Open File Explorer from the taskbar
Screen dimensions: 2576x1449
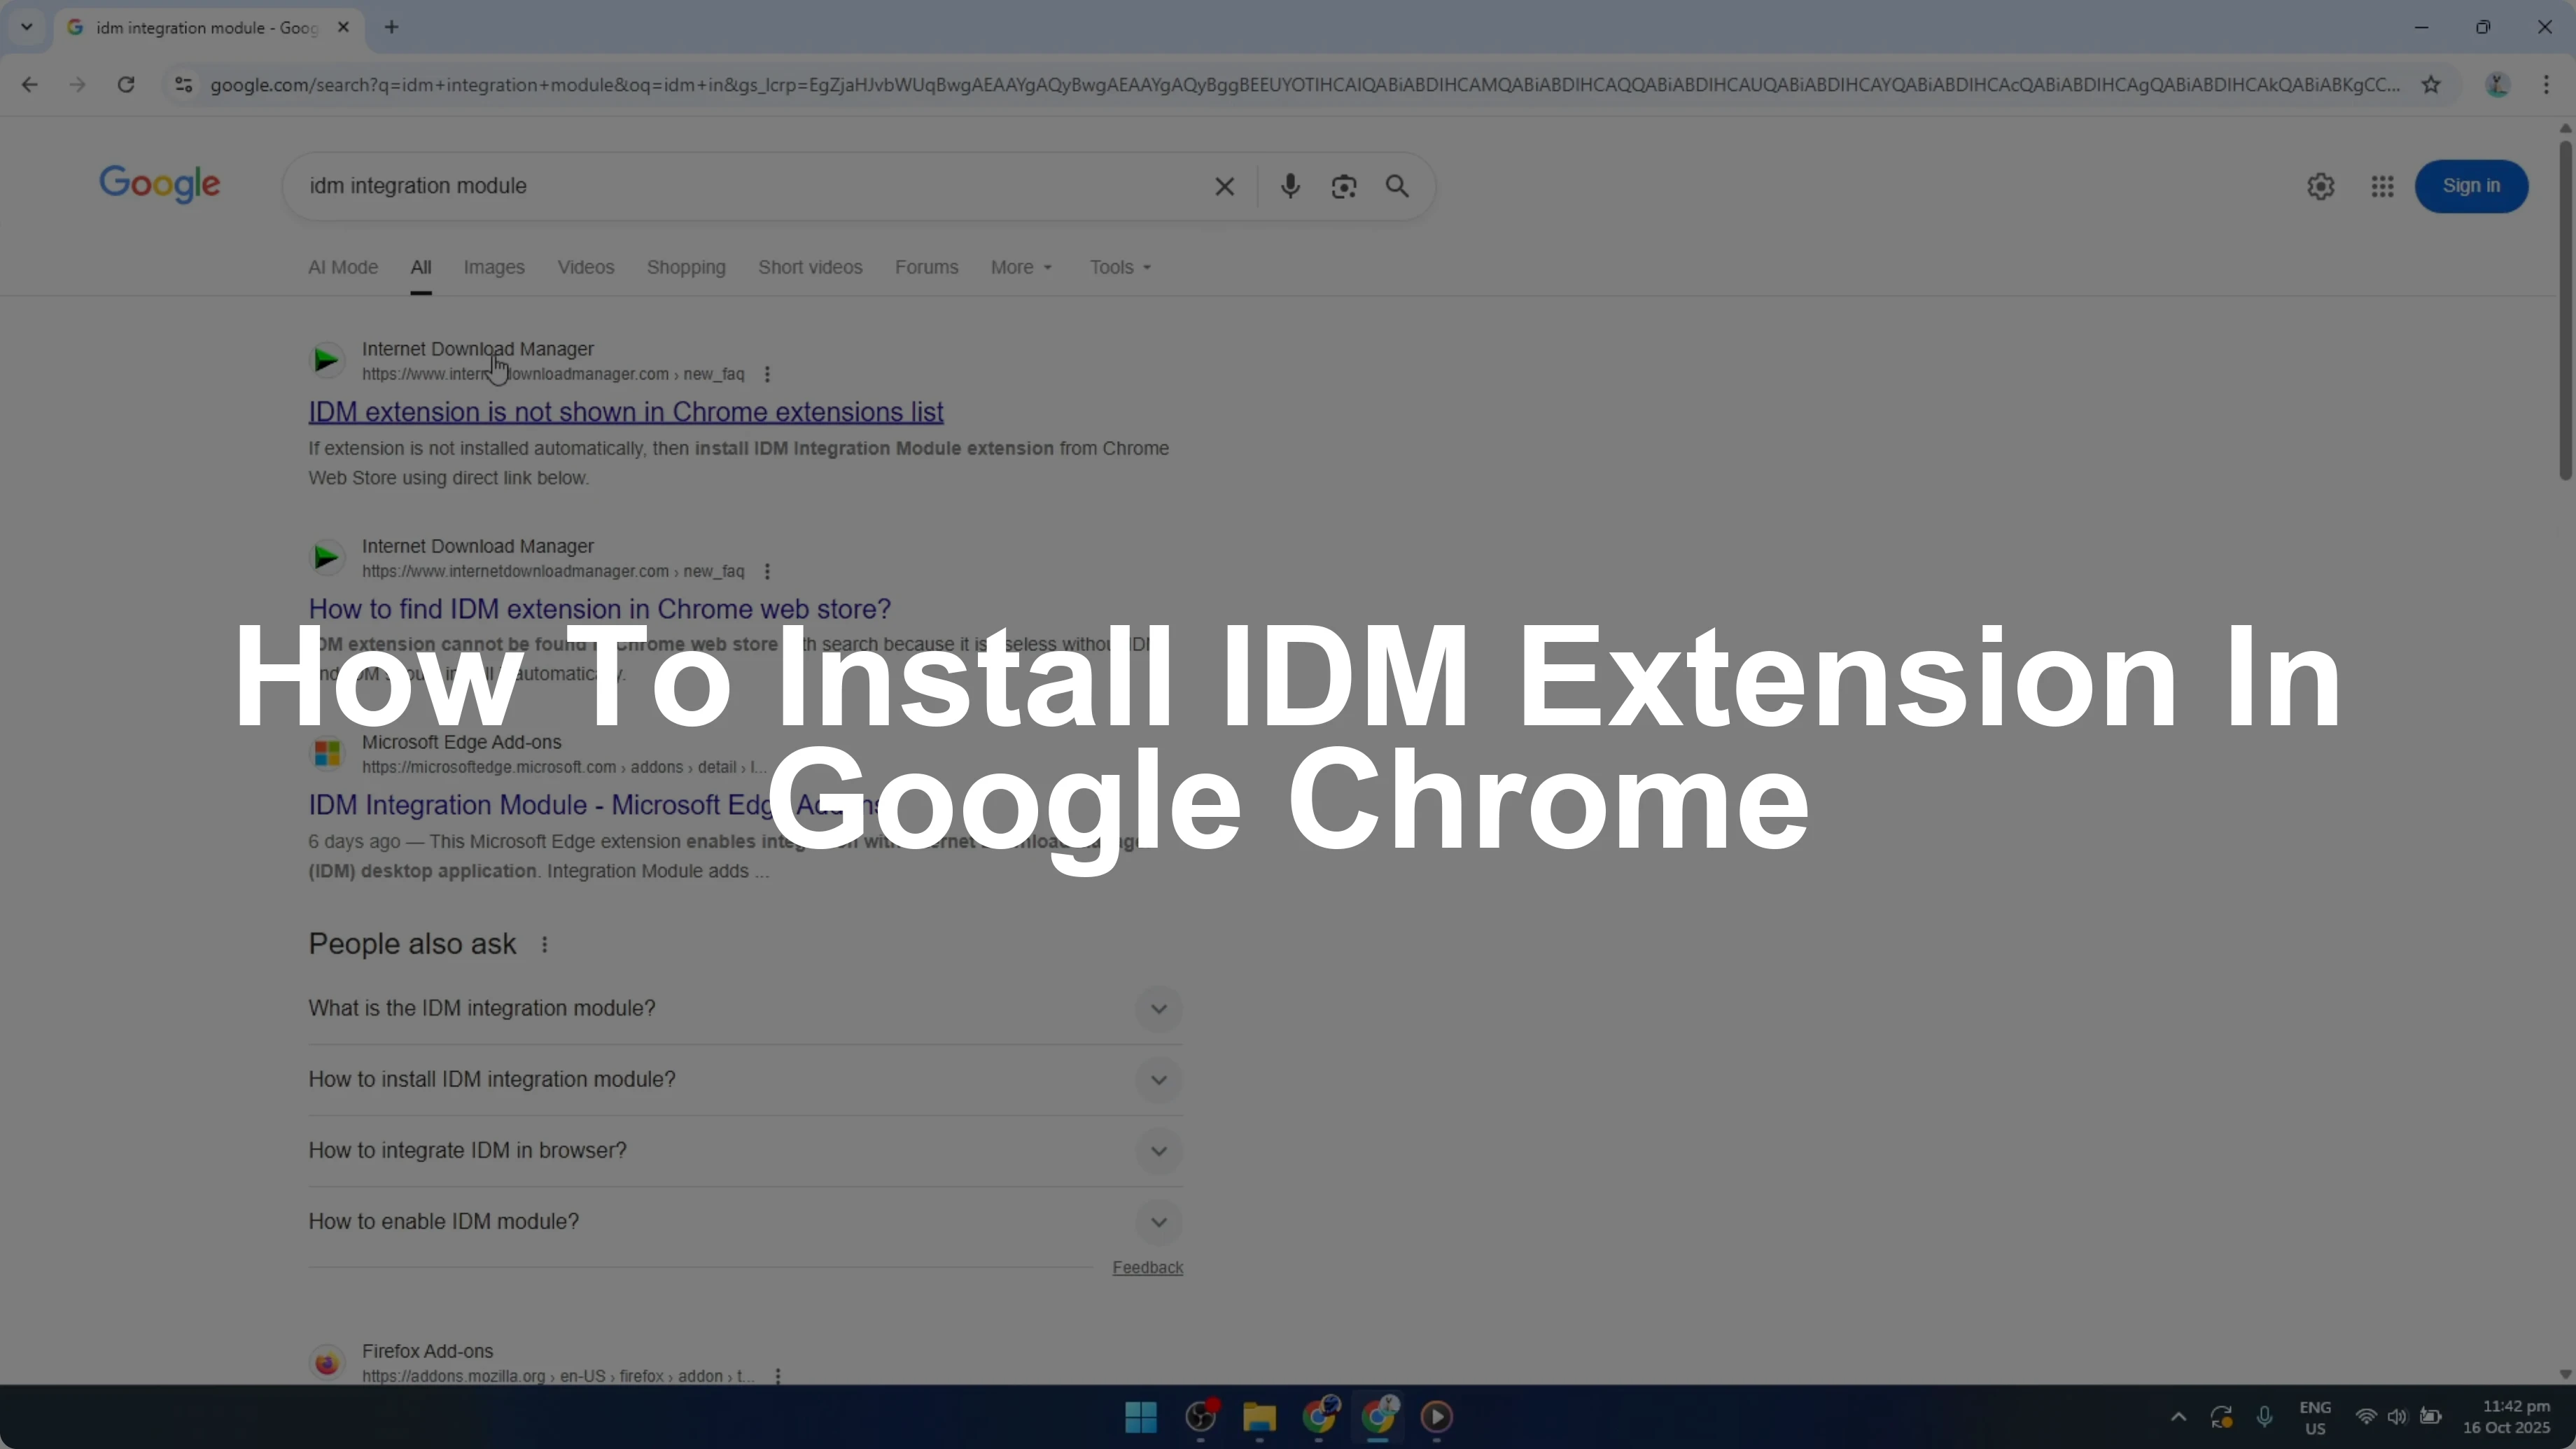1258,1419
